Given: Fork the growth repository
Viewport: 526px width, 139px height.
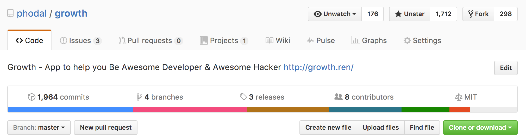Looking at the screenshot, I should pos(478,14).
